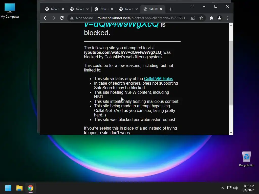Minimize the Chrome window

(x=204, y=6)
